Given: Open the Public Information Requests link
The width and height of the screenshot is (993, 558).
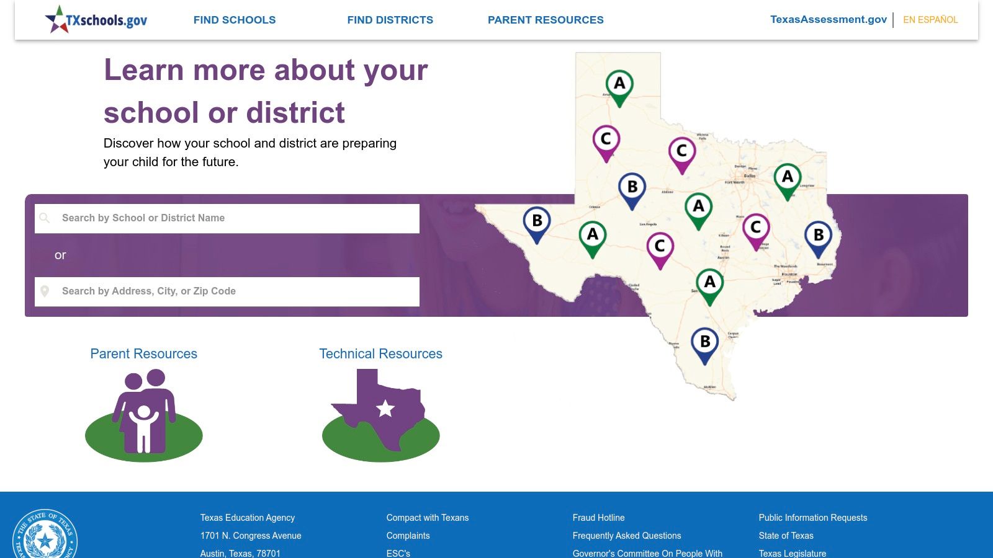Looking at the screenshot, I should coord(813,518).
